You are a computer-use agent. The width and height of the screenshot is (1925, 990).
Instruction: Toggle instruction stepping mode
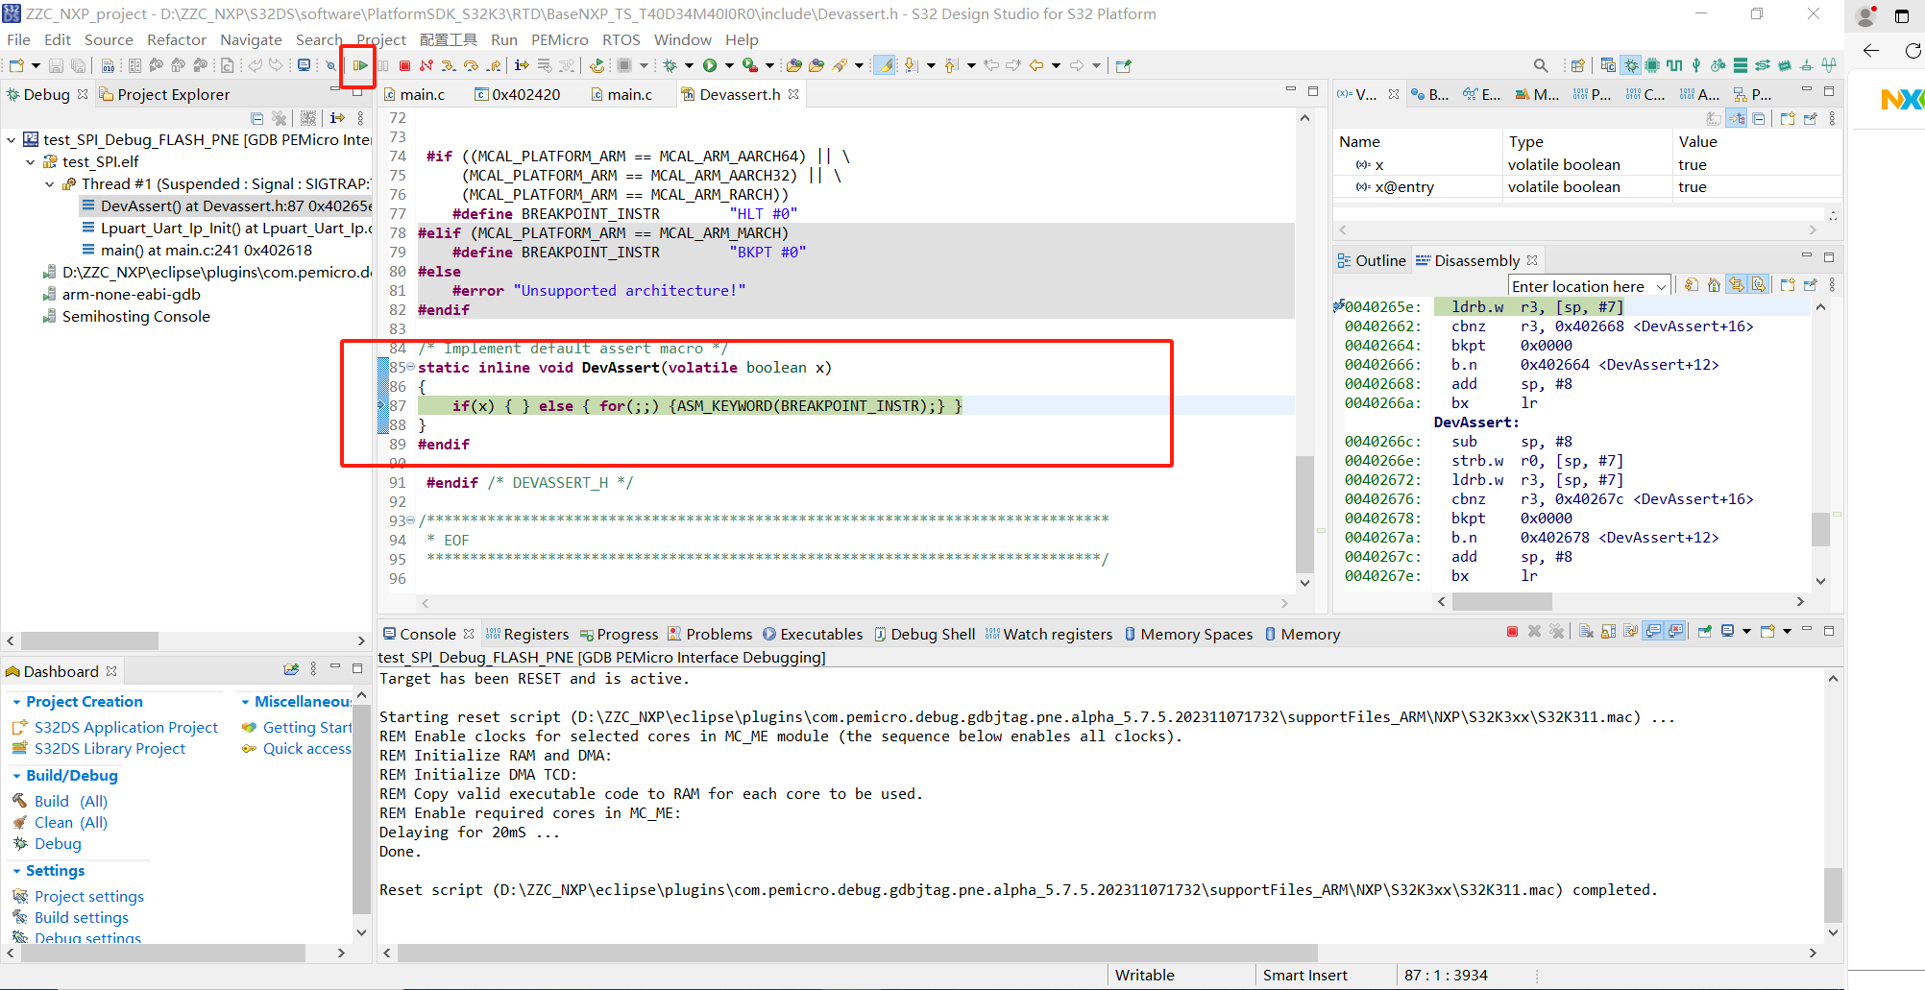point(522,65)
